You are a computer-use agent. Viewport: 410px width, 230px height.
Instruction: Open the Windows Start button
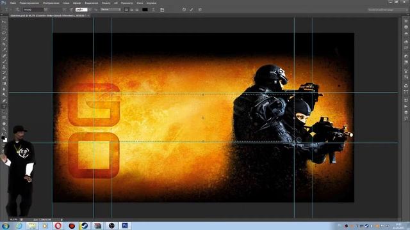[5, 226]
